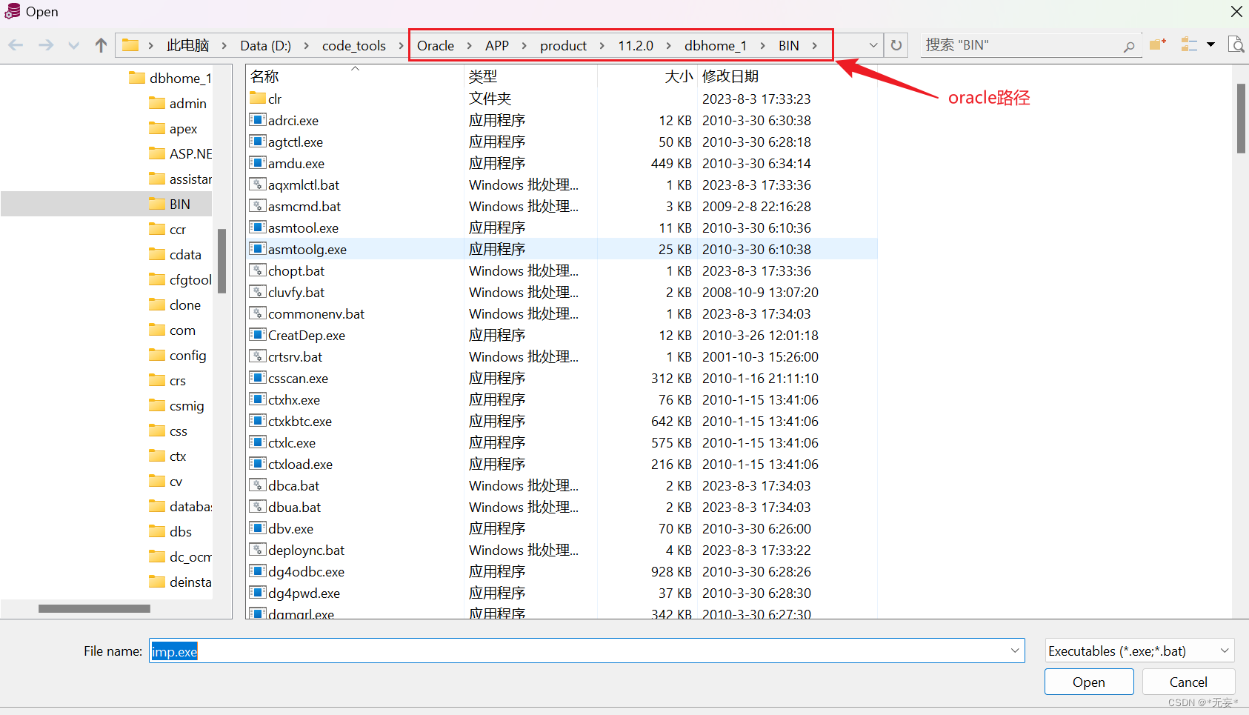This screenshot has height=715, width=1249.
Task: Select BIN folder in the sidebar tree
Action: [x=178, y=203]
